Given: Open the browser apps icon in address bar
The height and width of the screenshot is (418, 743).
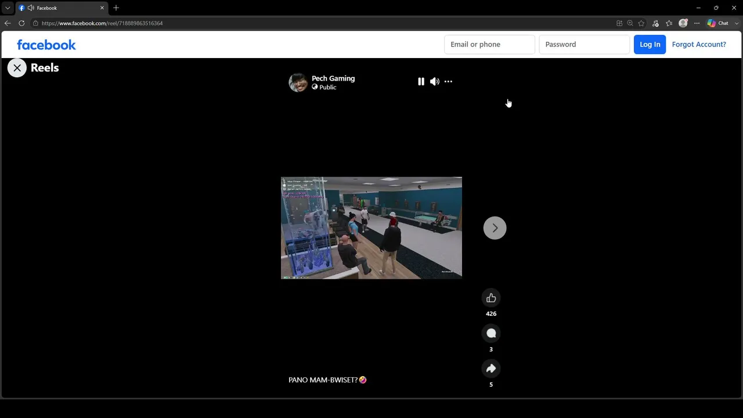Looking at the screenshot, I should (x=619, y=23).
